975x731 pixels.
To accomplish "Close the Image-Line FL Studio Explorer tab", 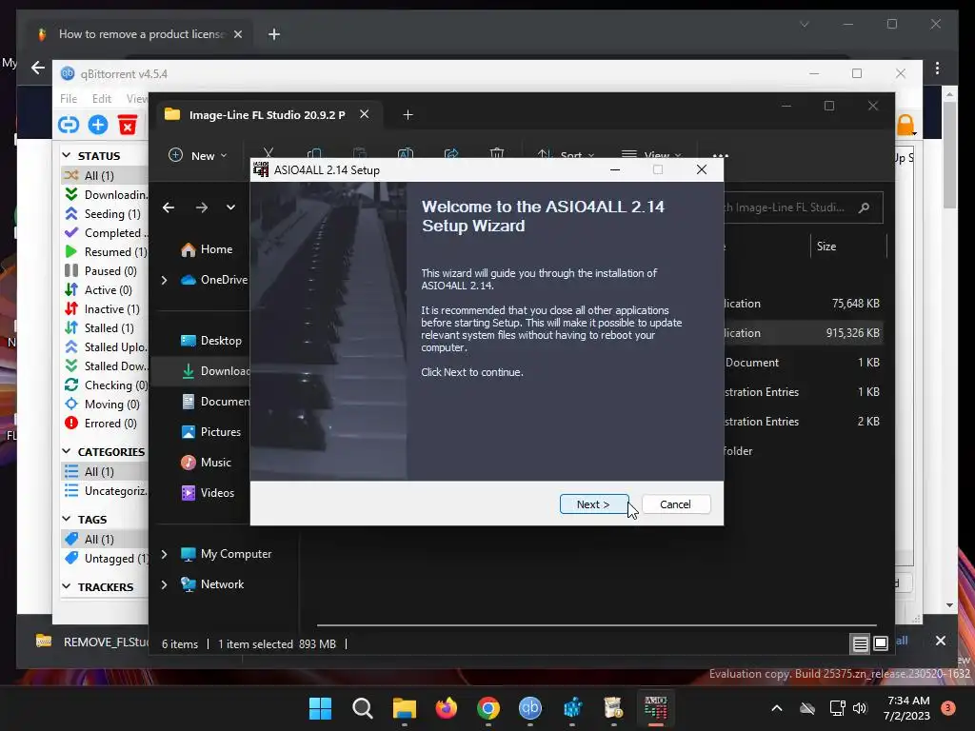I will click(x=365, y=114).
